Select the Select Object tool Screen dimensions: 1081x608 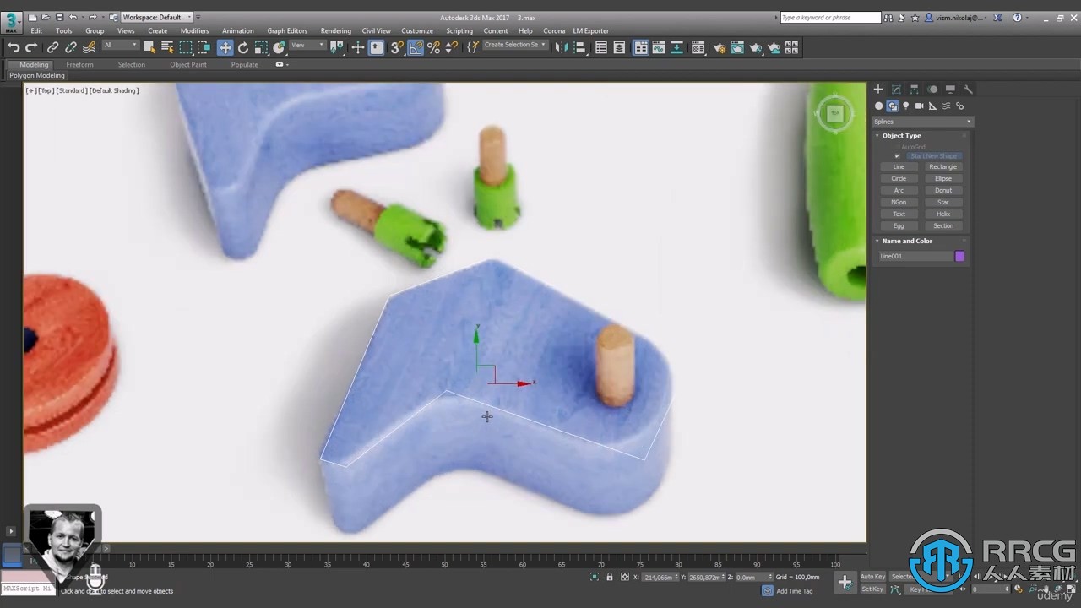click(149, 48)
